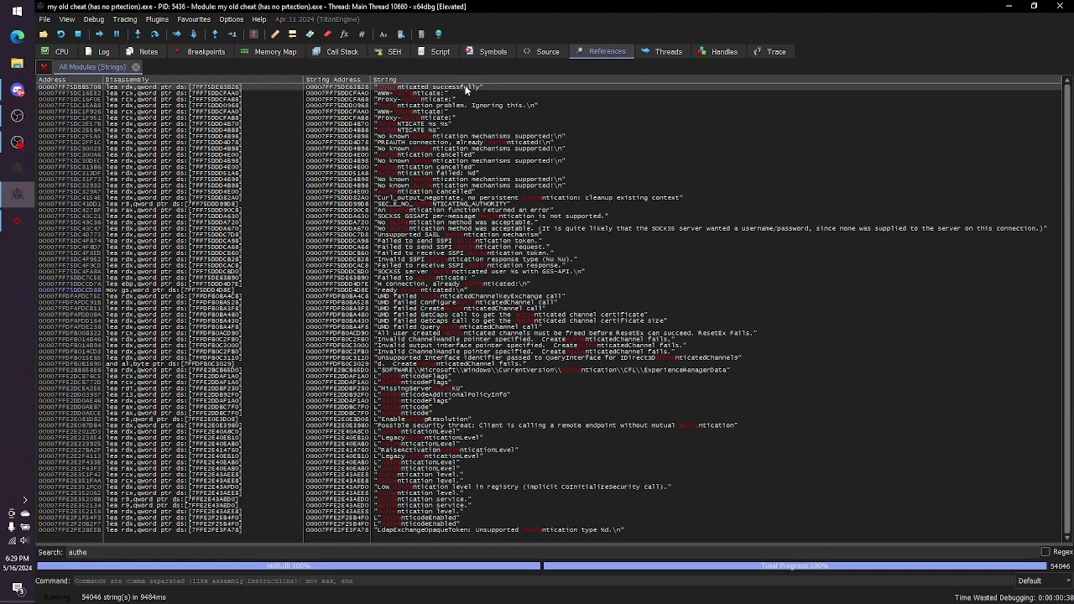Click the Open file folder icon
Screen dimensions: 1074x604
coord(44,34)
